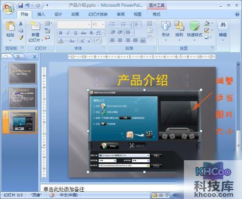
Task: Open the 动画 ribbon tab
Action: [x=75, y=15]
